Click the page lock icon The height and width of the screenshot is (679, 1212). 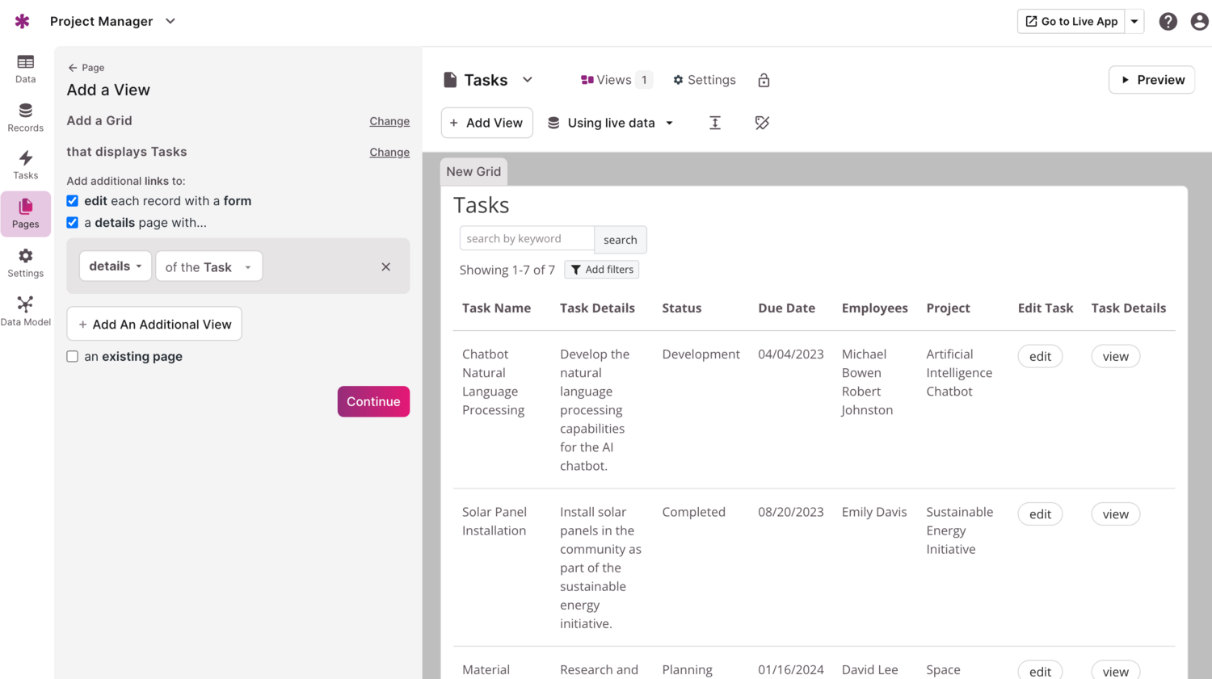click(x=764, y=80)
